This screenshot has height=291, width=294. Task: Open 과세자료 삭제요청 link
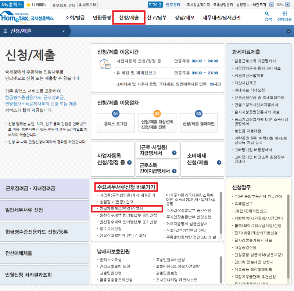(x=250, y=90)
